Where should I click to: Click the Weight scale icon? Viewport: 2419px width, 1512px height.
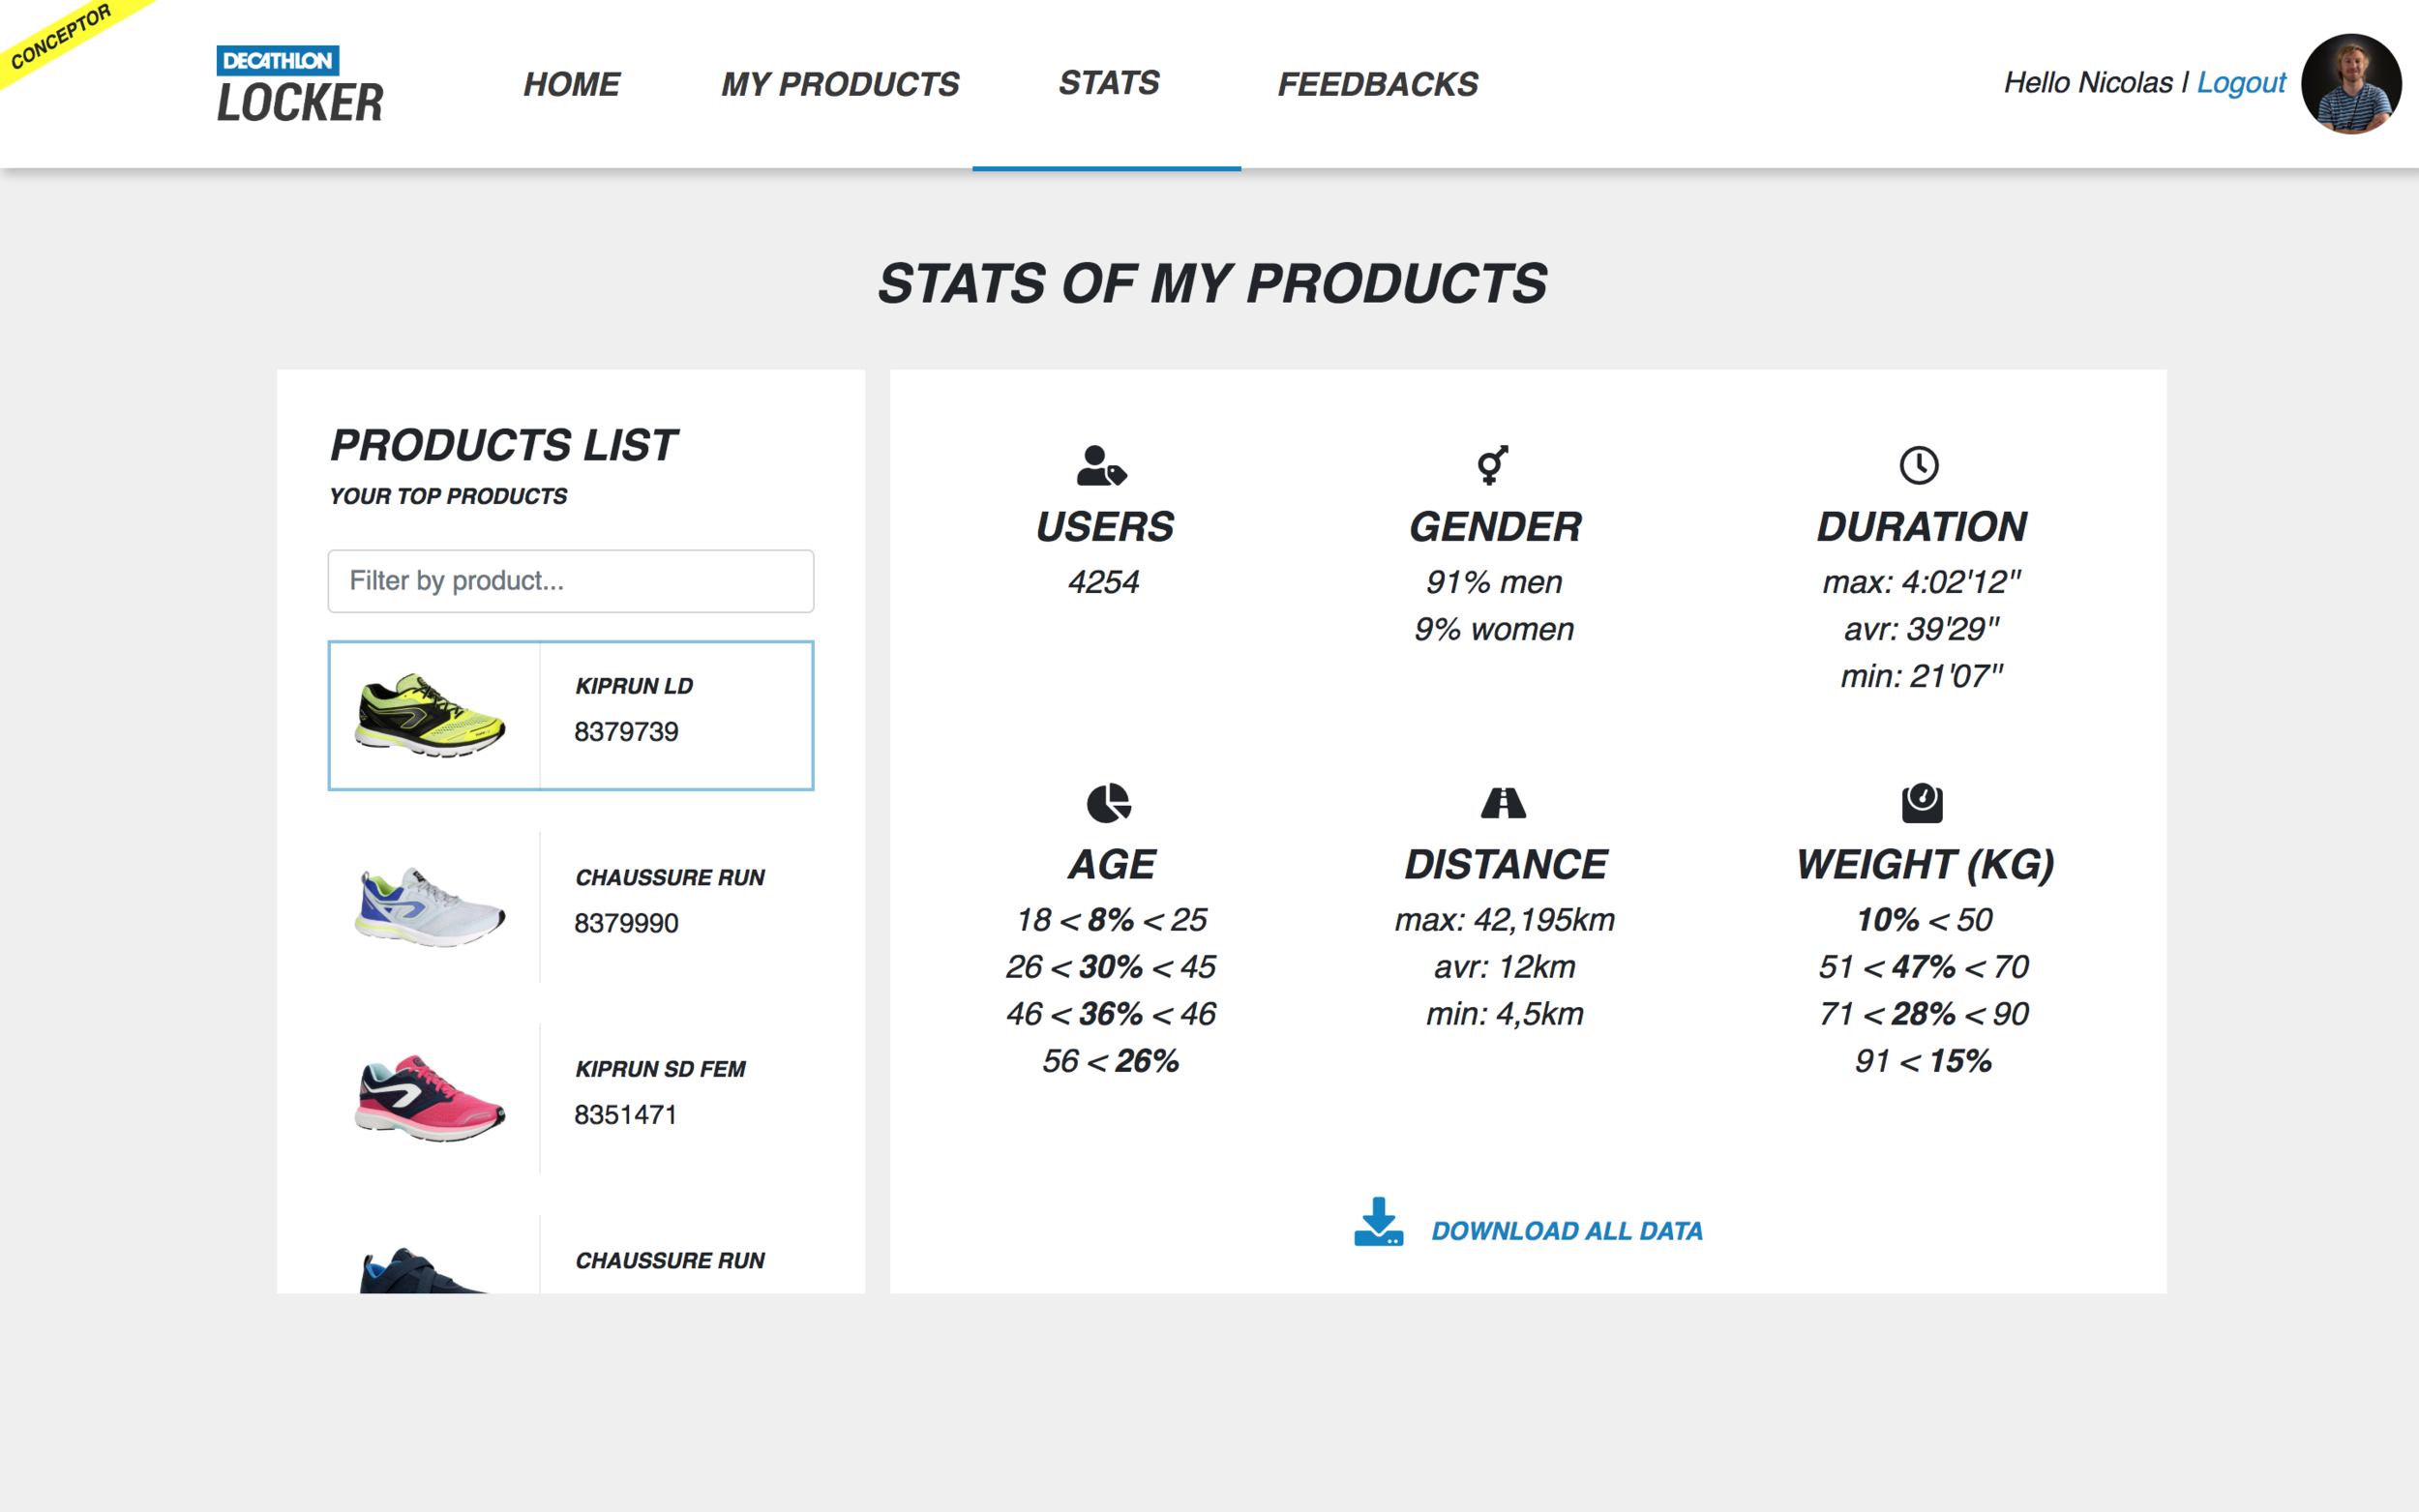click(1921, 803)
